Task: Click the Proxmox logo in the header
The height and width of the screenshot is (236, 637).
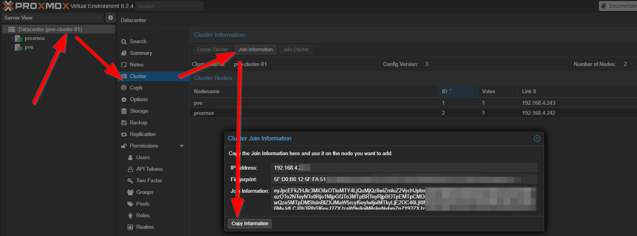Action: pos(35,6)
